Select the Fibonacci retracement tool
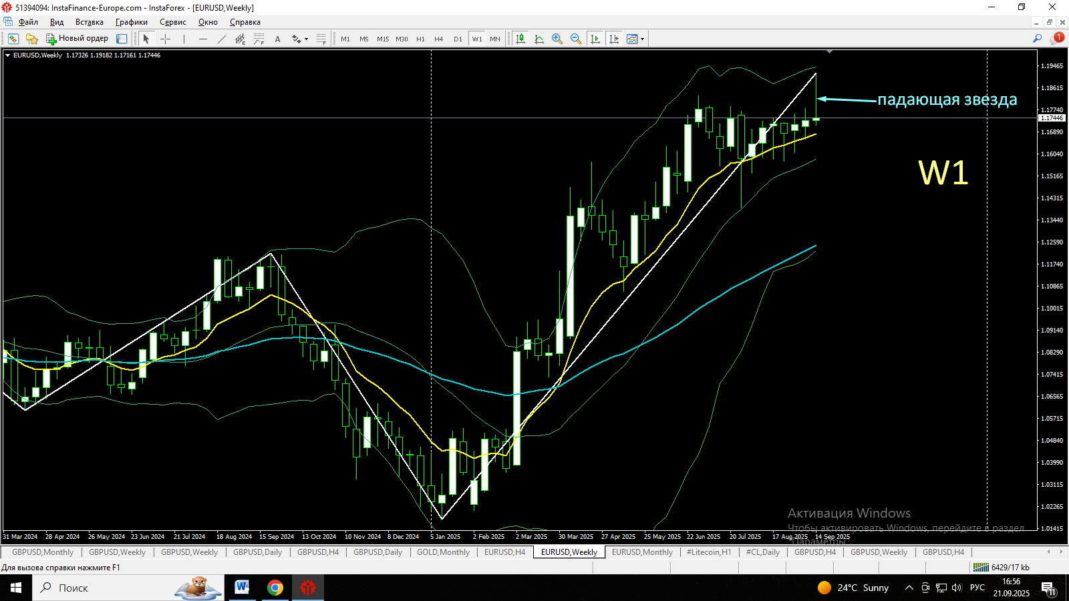This screenshot has height=601, width=1069. pos(259,39)
